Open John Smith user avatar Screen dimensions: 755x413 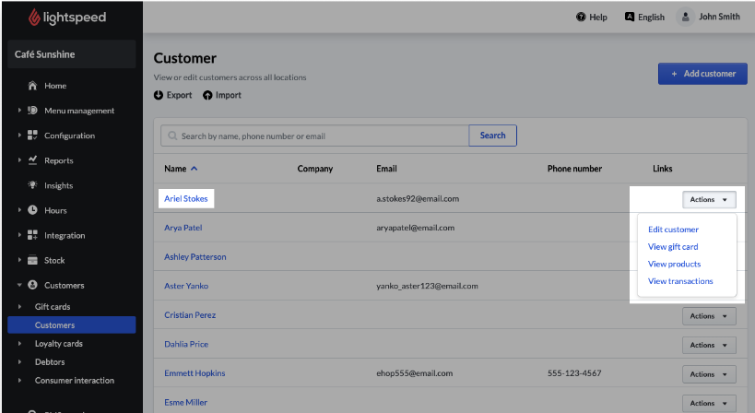[x=685, y=17]
